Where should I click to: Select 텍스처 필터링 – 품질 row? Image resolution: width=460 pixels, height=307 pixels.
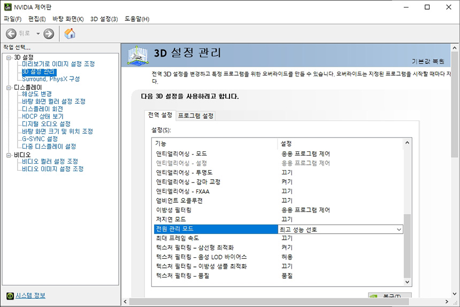pos(278,275)
